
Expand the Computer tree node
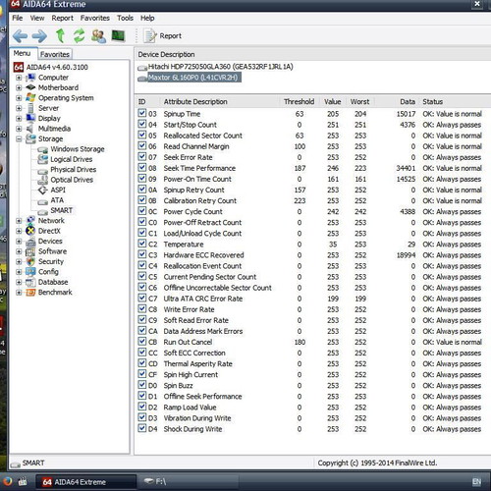point(19,78)
